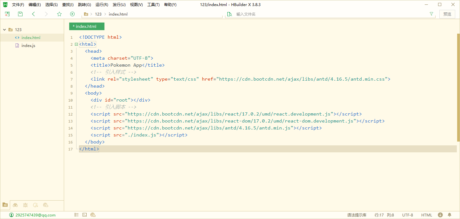Click the new file icon in toolbar
The width and height of the screenshot is (460, 219).
pos(7,14)
